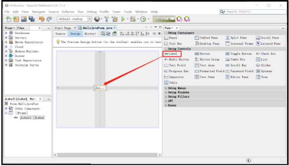Select the Radio Button palette component
Image resolution: width=289 pixels, height=166 pixels.
click(177, 60)
